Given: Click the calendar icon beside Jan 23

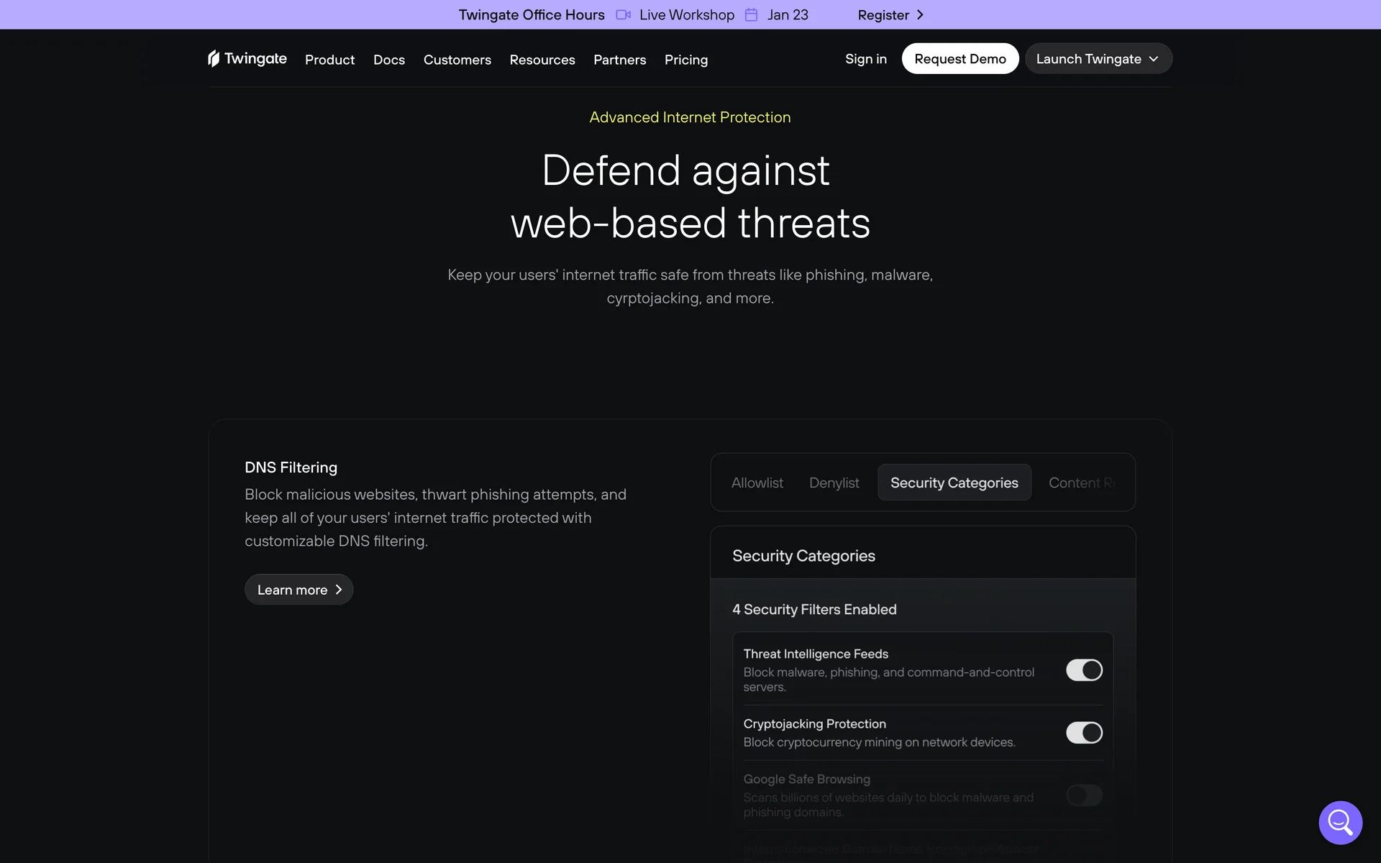Looking at the screenshot, I should (x=751, y=14).
